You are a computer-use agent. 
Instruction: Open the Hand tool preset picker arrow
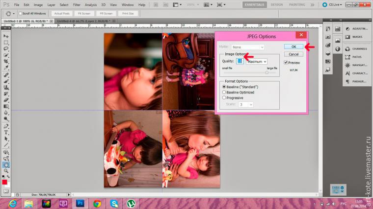[x=14, y=13]
